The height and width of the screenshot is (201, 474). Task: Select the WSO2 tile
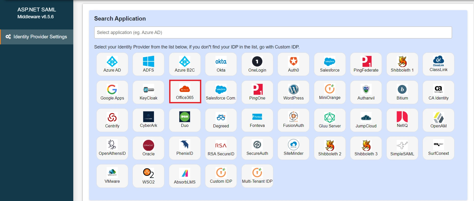(148, 176)
